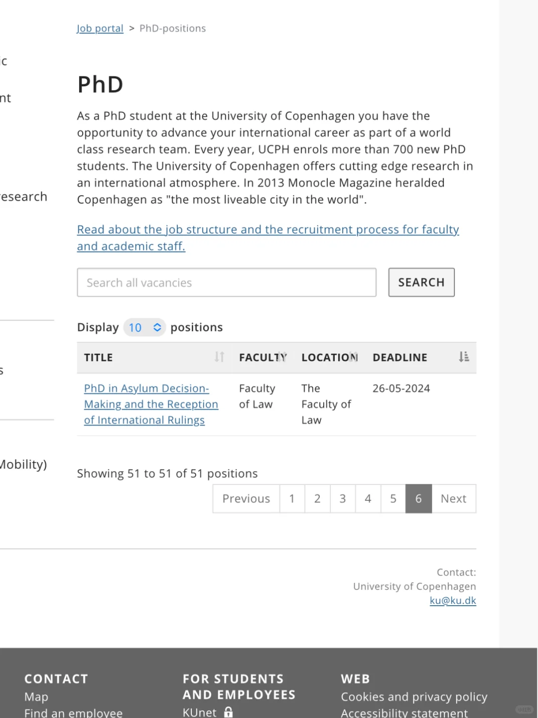This screenshot has width=538, height=718.
Task: Click in the Search all vacancies field
Action: pos(227,282)
